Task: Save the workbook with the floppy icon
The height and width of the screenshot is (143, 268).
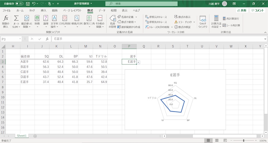Action: pos(28,4)
